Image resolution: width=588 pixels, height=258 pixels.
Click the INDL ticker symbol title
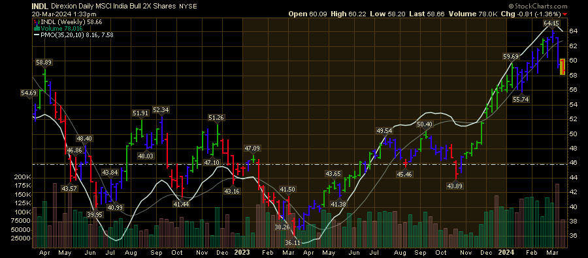pos(40,7)
